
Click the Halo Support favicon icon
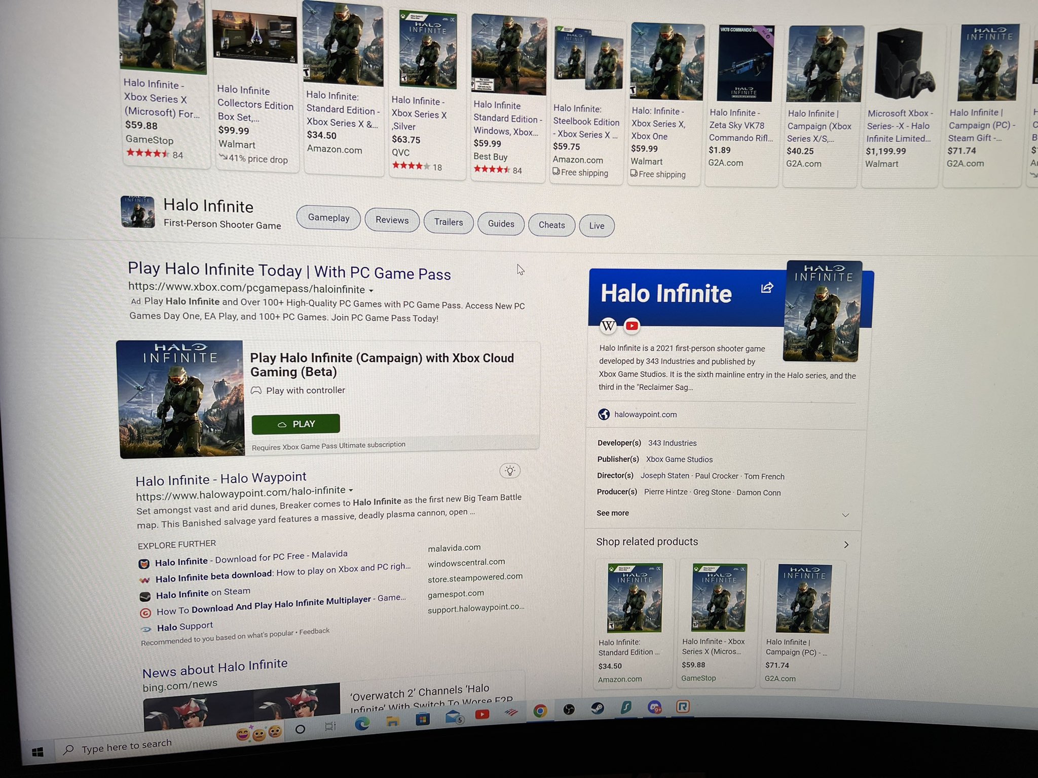146,629
